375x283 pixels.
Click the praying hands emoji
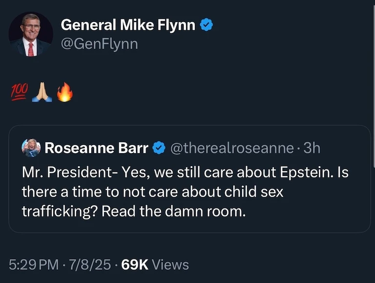pos(42,91)
